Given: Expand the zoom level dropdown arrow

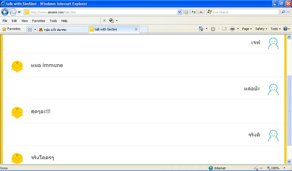Looking at the screenshot, I should coord(284,168).
